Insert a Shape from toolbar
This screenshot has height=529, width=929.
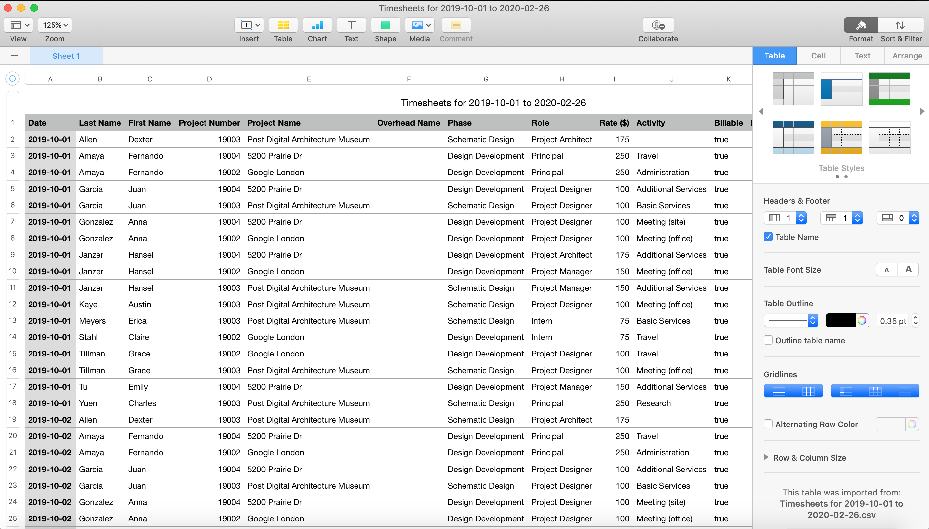coord(385,25)
